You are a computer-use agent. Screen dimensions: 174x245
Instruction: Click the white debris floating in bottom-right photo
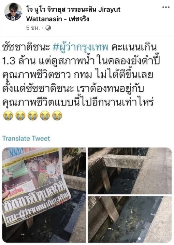click(131, 211)
